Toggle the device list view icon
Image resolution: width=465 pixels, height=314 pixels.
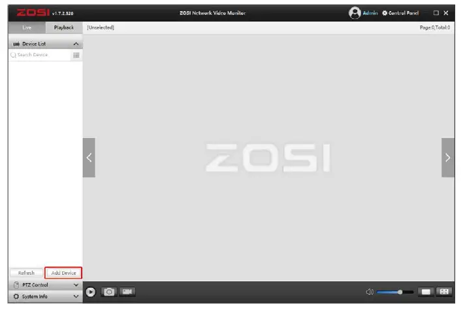[x=76, y=55]
